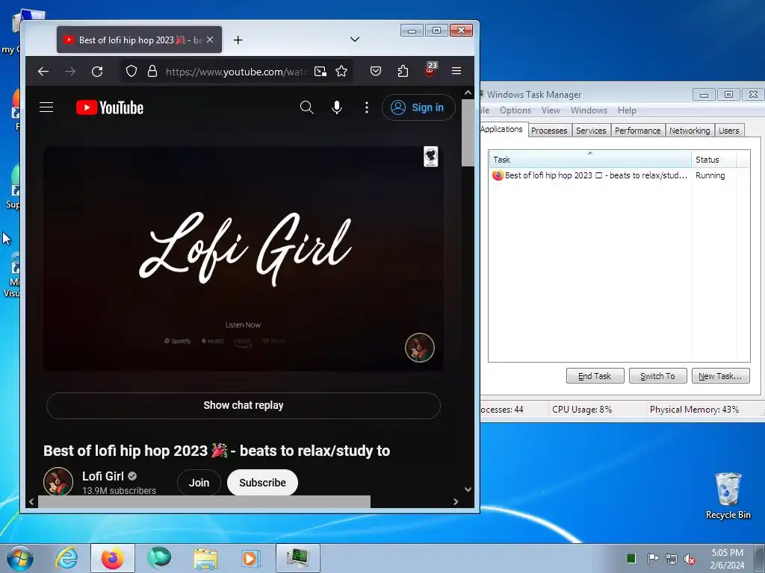Save page to Pocket
Screen dimensions: 765x573
pos(376,72)
